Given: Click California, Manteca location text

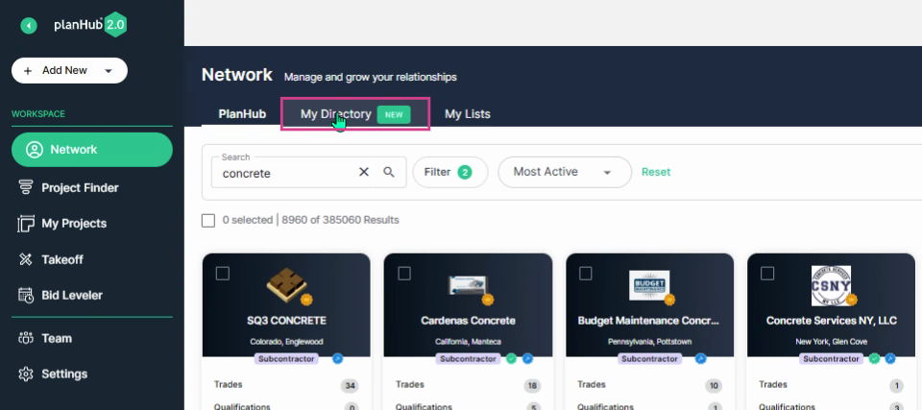Looking at the screenshot, I should tap(468, 341).
